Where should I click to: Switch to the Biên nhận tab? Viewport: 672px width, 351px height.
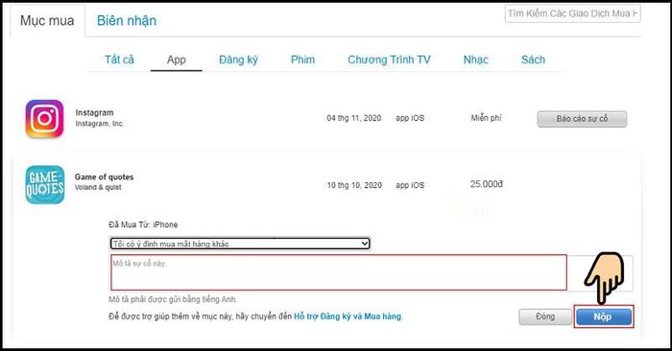[127, 20]
